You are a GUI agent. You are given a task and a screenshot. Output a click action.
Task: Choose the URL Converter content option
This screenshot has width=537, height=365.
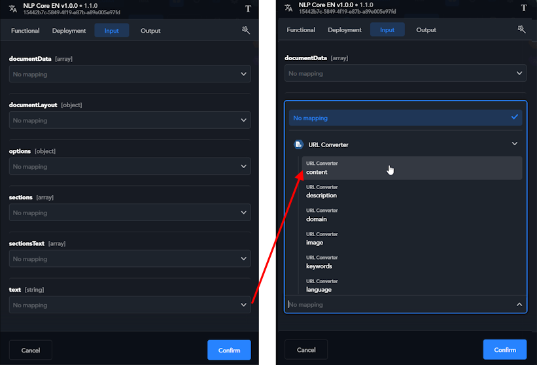click(412, 168)
